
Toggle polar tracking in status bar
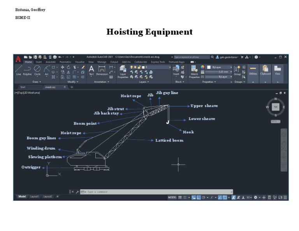click(204, 198)
